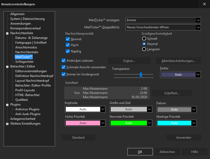The width and height of the screenshot is (210, 159).
Task: Select Allgemein in settings tree
Action: (x=17, y=14)
